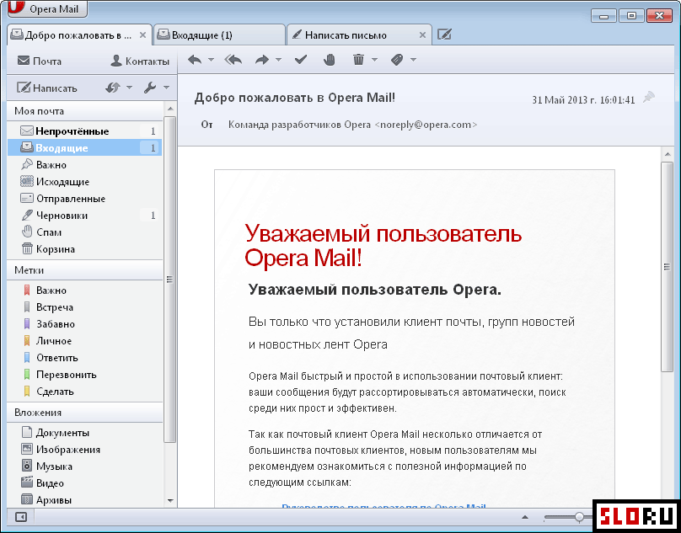
Task: Delete message with the trash can icon
Action: point(358,60)
